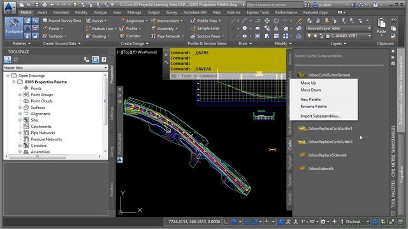Screen dimensions: 408x229
Task: Expand the Alignments tree node
Action: [20, 114]
